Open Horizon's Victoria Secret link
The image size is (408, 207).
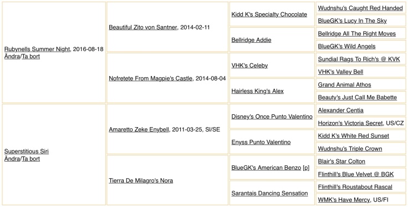tap(350, 123)
